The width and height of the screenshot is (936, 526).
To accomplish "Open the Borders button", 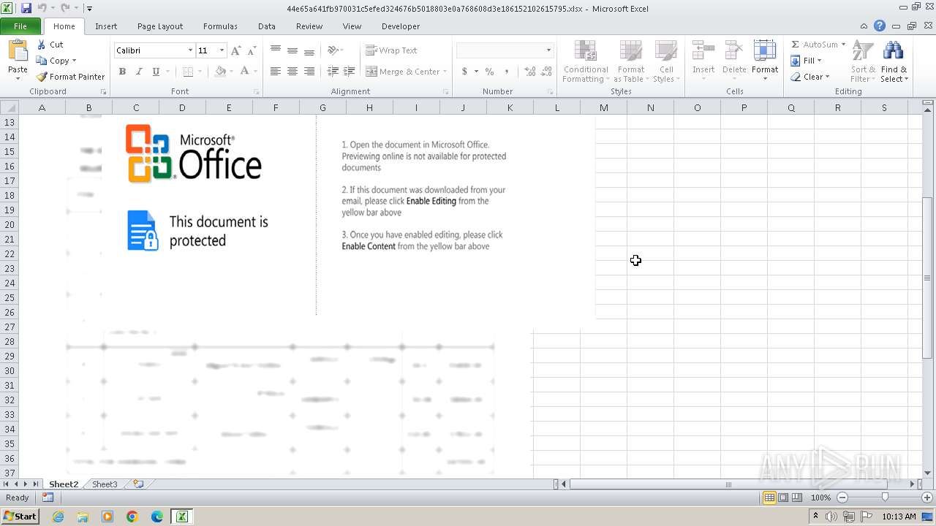I will (x=188, y=72).
